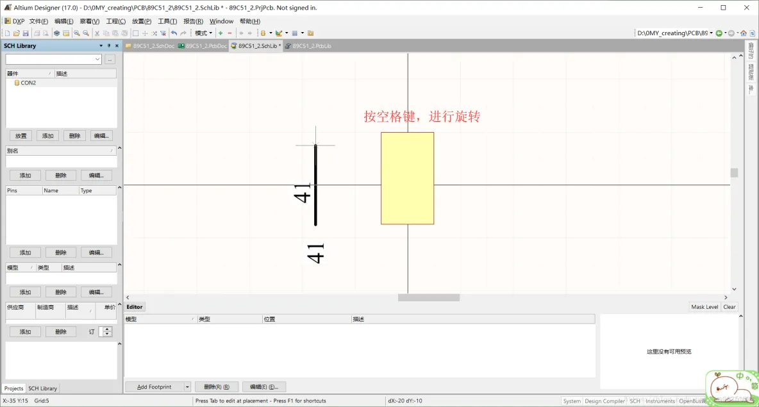
Task: Open the grid settings dropdown arrow
Action: coord(303,33)
